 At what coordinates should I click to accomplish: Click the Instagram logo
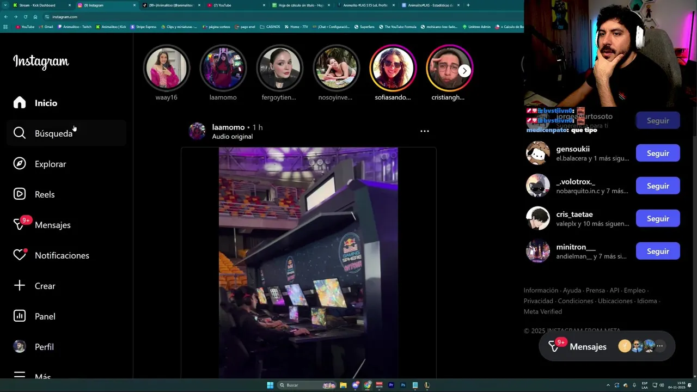41,62
